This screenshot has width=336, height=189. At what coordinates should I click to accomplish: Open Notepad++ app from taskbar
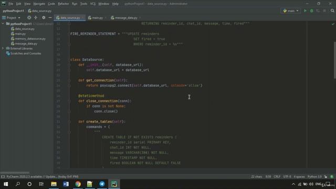click(x=90, y=184)
